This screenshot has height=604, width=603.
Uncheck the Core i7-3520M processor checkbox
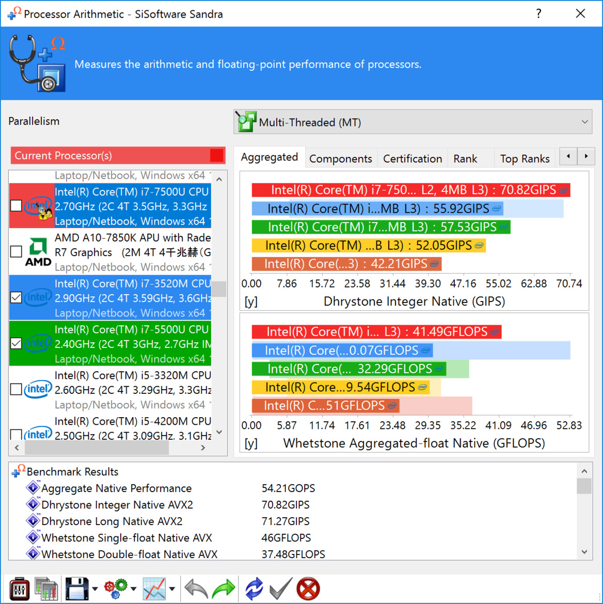16,297
